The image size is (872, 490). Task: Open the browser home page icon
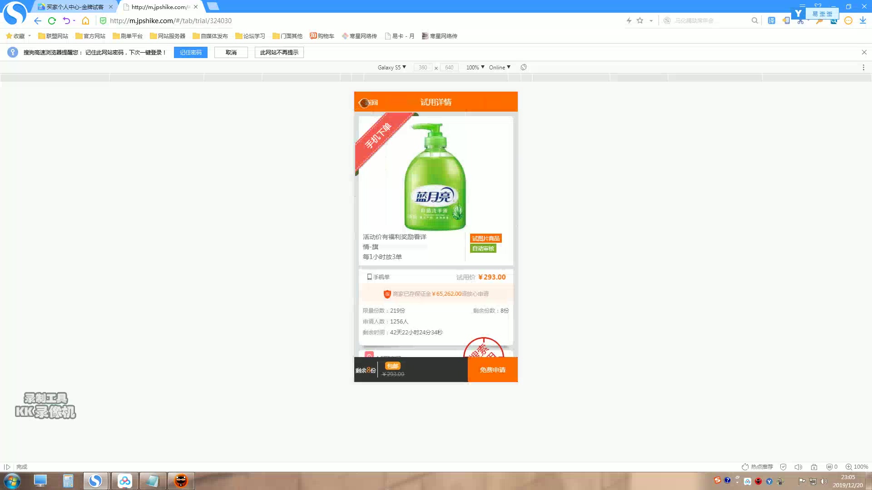(85, 21)
